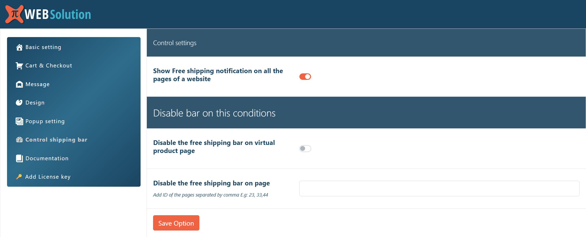Click the book icon beside Documentation
Screen dimensions: 586x237
19,158
